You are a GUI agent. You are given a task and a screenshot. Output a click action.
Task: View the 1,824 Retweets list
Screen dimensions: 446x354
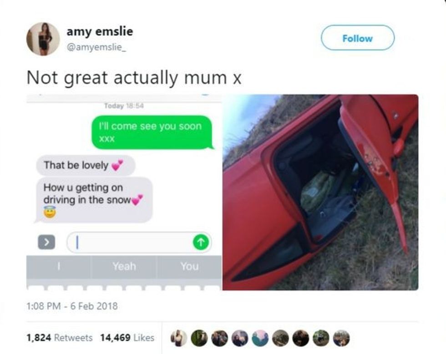60,338
